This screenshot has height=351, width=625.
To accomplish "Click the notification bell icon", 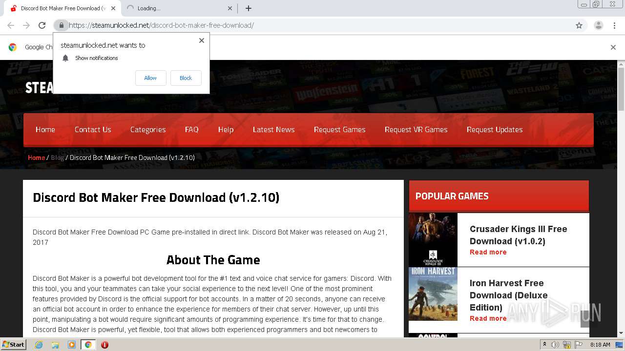I will pos(65,58).
